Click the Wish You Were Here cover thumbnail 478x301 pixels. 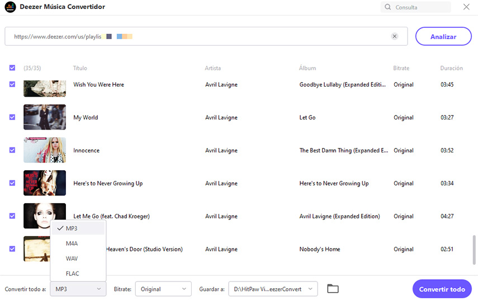(45, 88)
